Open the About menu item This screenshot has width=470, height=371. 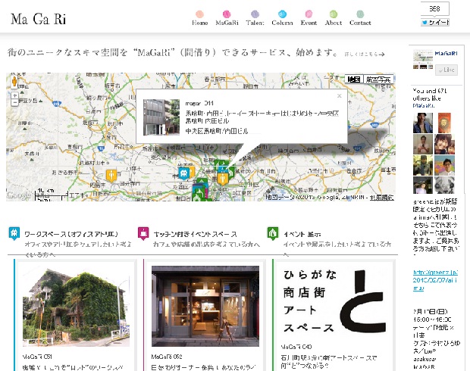point(334,23)
